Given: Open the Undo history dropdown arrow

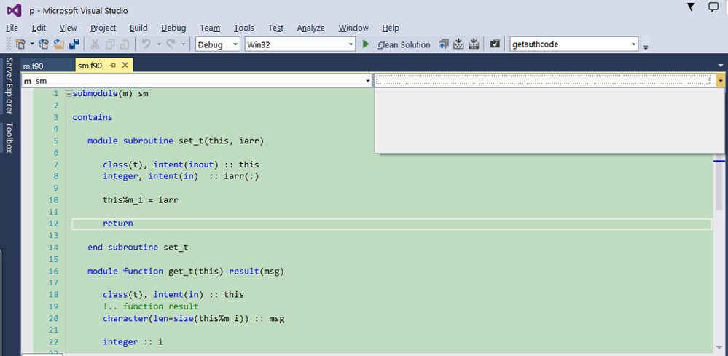Looking at the screenshot, I should 158,44.
